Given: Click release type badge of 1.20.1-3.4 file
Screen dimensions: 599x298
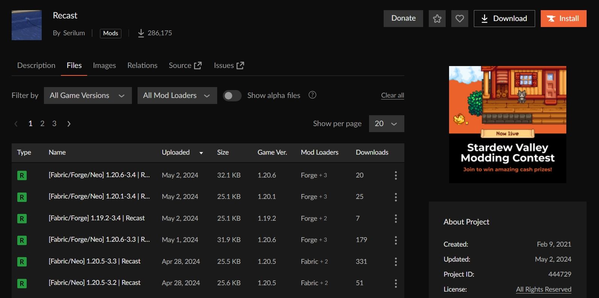Looking at the screenshot, I should click(22, 197).
